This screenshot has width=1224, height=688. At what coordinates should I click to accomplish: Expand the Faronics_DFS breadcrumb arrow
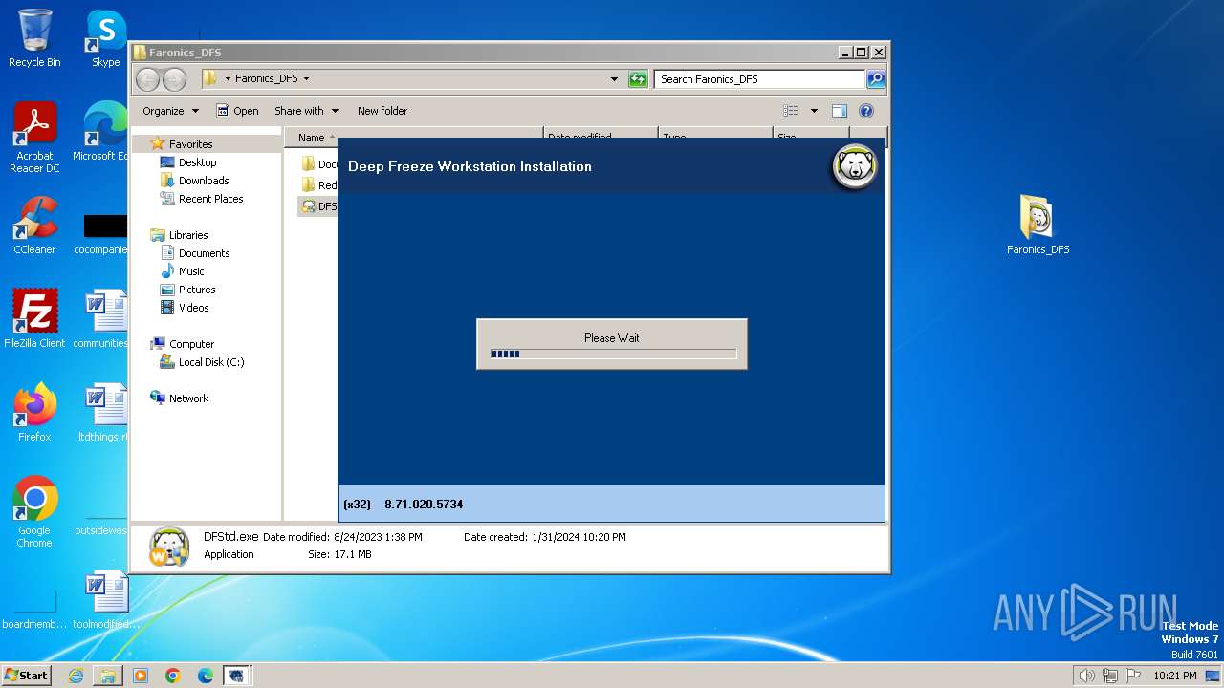coord(306,79)
